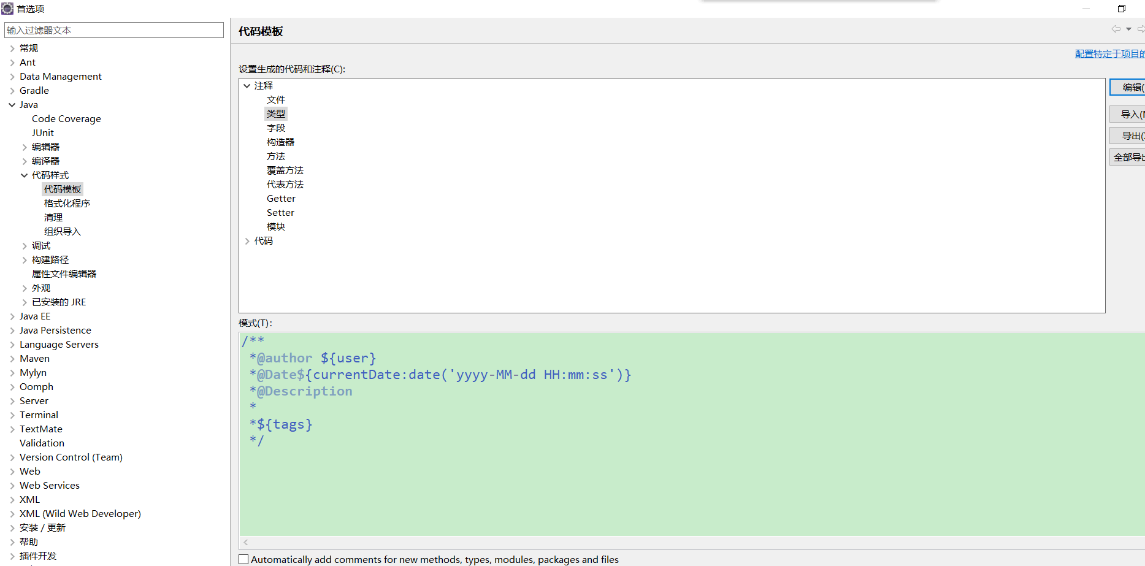This screenshot has height=566, width=1145.
Task: Select TextMate preferences
Action: coord(41,429)
